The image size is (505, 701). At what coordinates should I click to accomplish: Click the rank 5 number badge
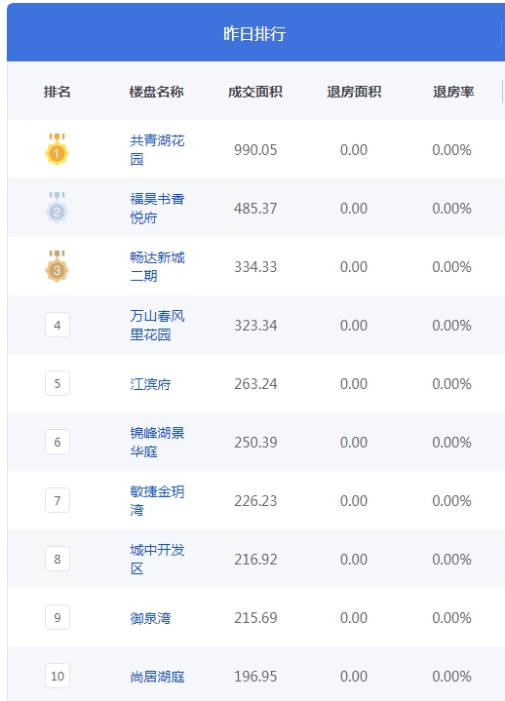pos(58,383)
